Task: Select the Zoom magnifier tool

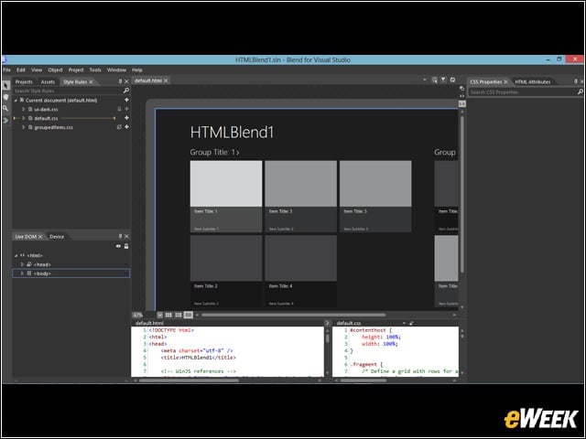Action: (5, 108)
